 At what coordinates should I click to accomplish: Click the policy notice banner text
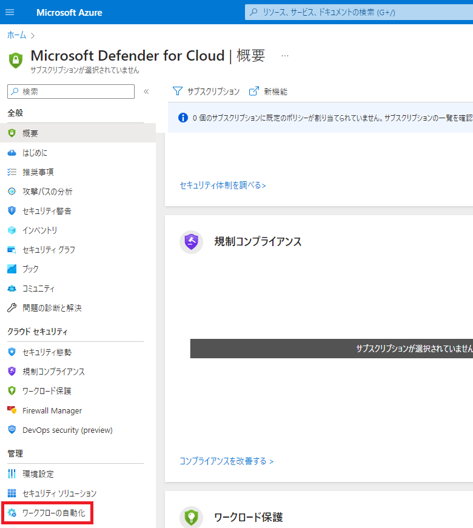point(332,118)
